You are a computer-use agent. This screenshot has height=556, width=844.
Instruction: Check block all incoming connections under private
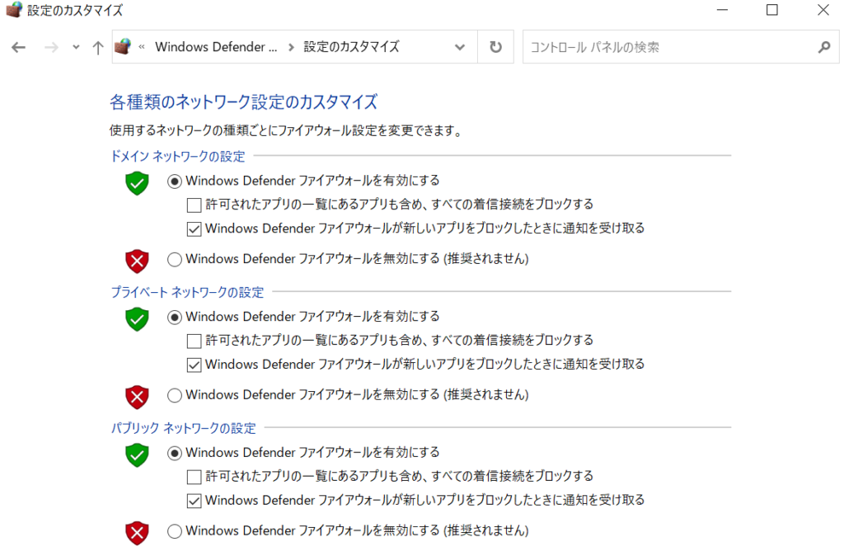click(x=194, y=341)
